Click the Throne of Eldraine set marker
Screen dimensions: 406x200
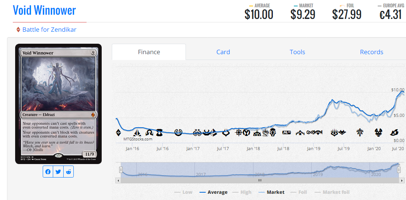(360, 133)
